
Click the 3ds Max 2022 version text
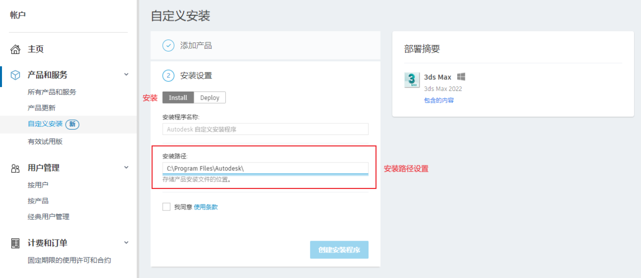click(443, 89)
